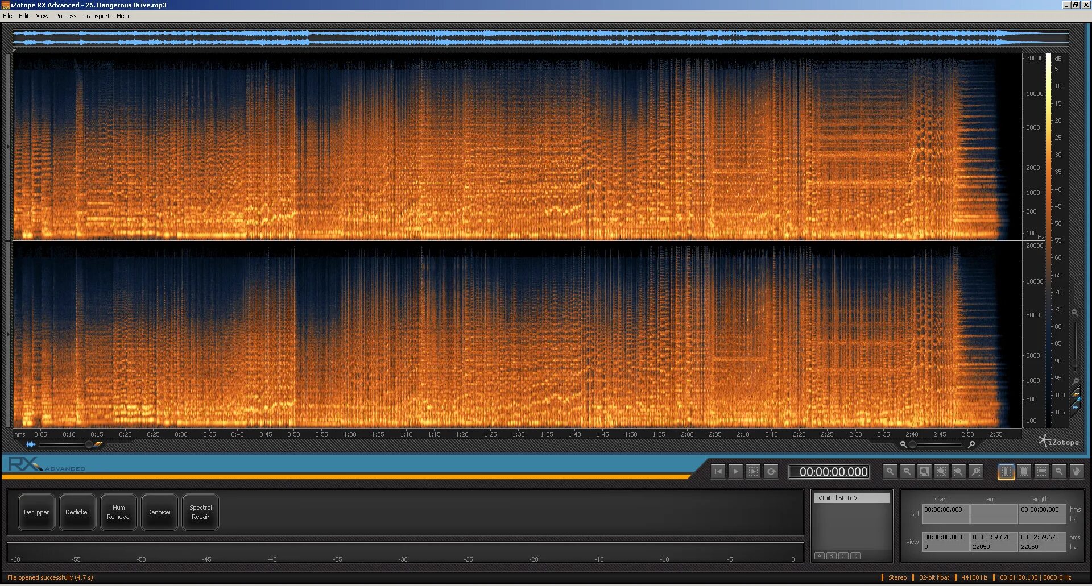Choose the time-frequency rectangle selection tool
Screen dimensions: 1092x586
click(1024, 472)
